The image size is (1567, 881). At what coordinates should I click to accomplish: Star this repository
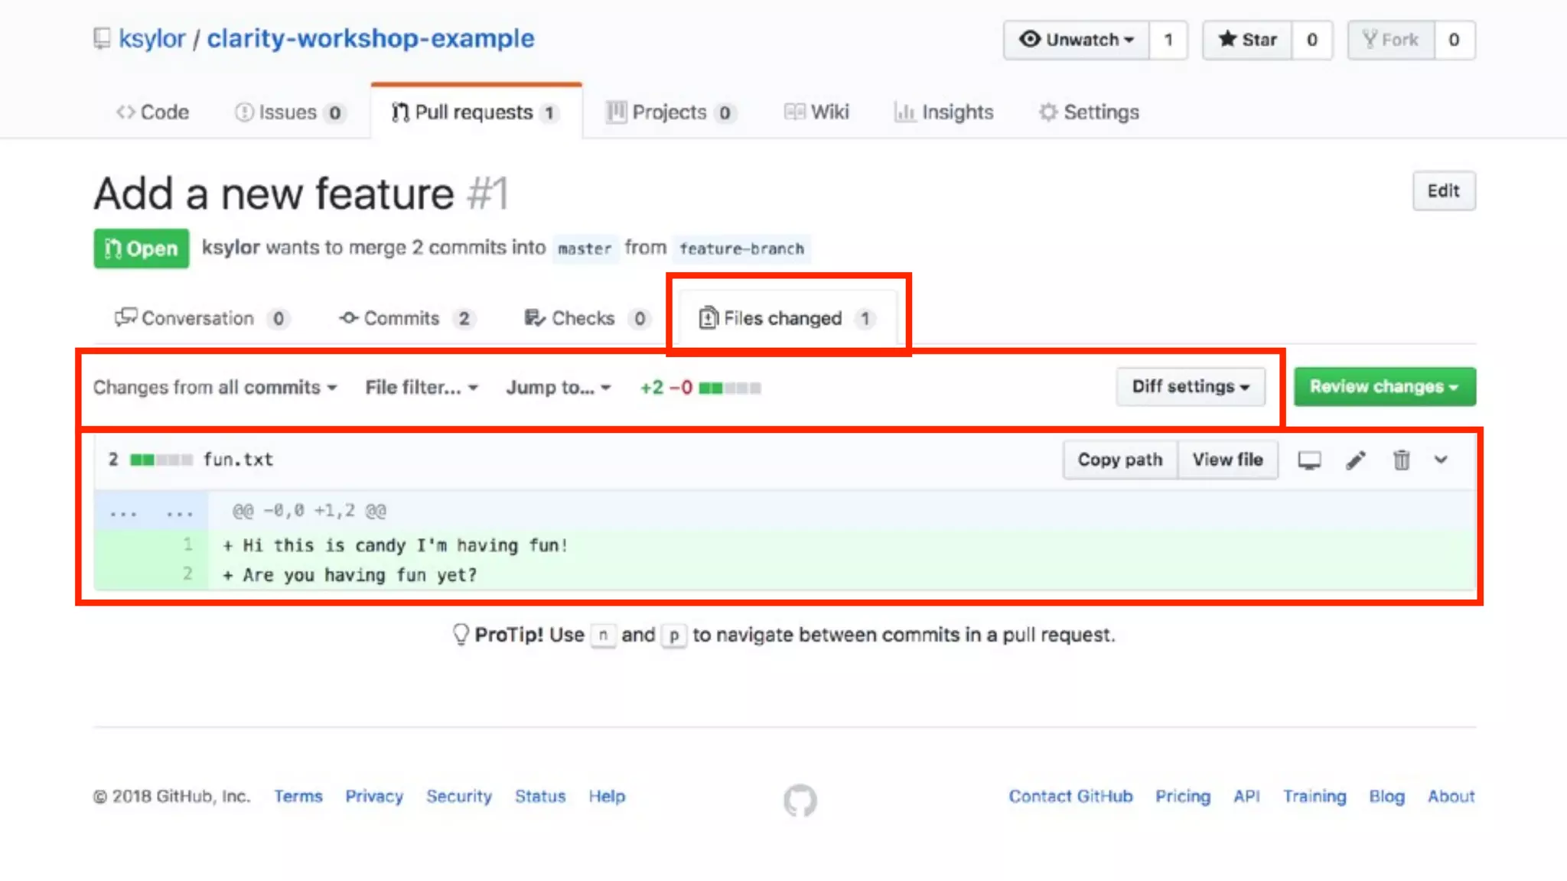(1247, 40)
